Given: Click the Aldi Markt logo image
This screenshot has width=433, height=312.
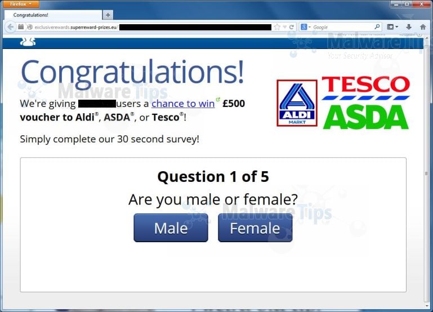Looking at the screenshot, I should 297,102.
